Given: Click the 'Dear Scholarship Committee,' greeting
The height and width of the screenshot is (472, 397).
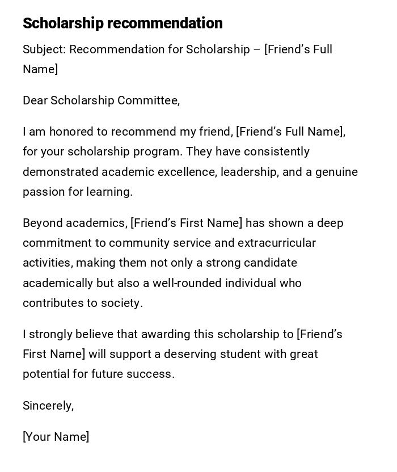Looking at the screenshot, I should point(101,100).
